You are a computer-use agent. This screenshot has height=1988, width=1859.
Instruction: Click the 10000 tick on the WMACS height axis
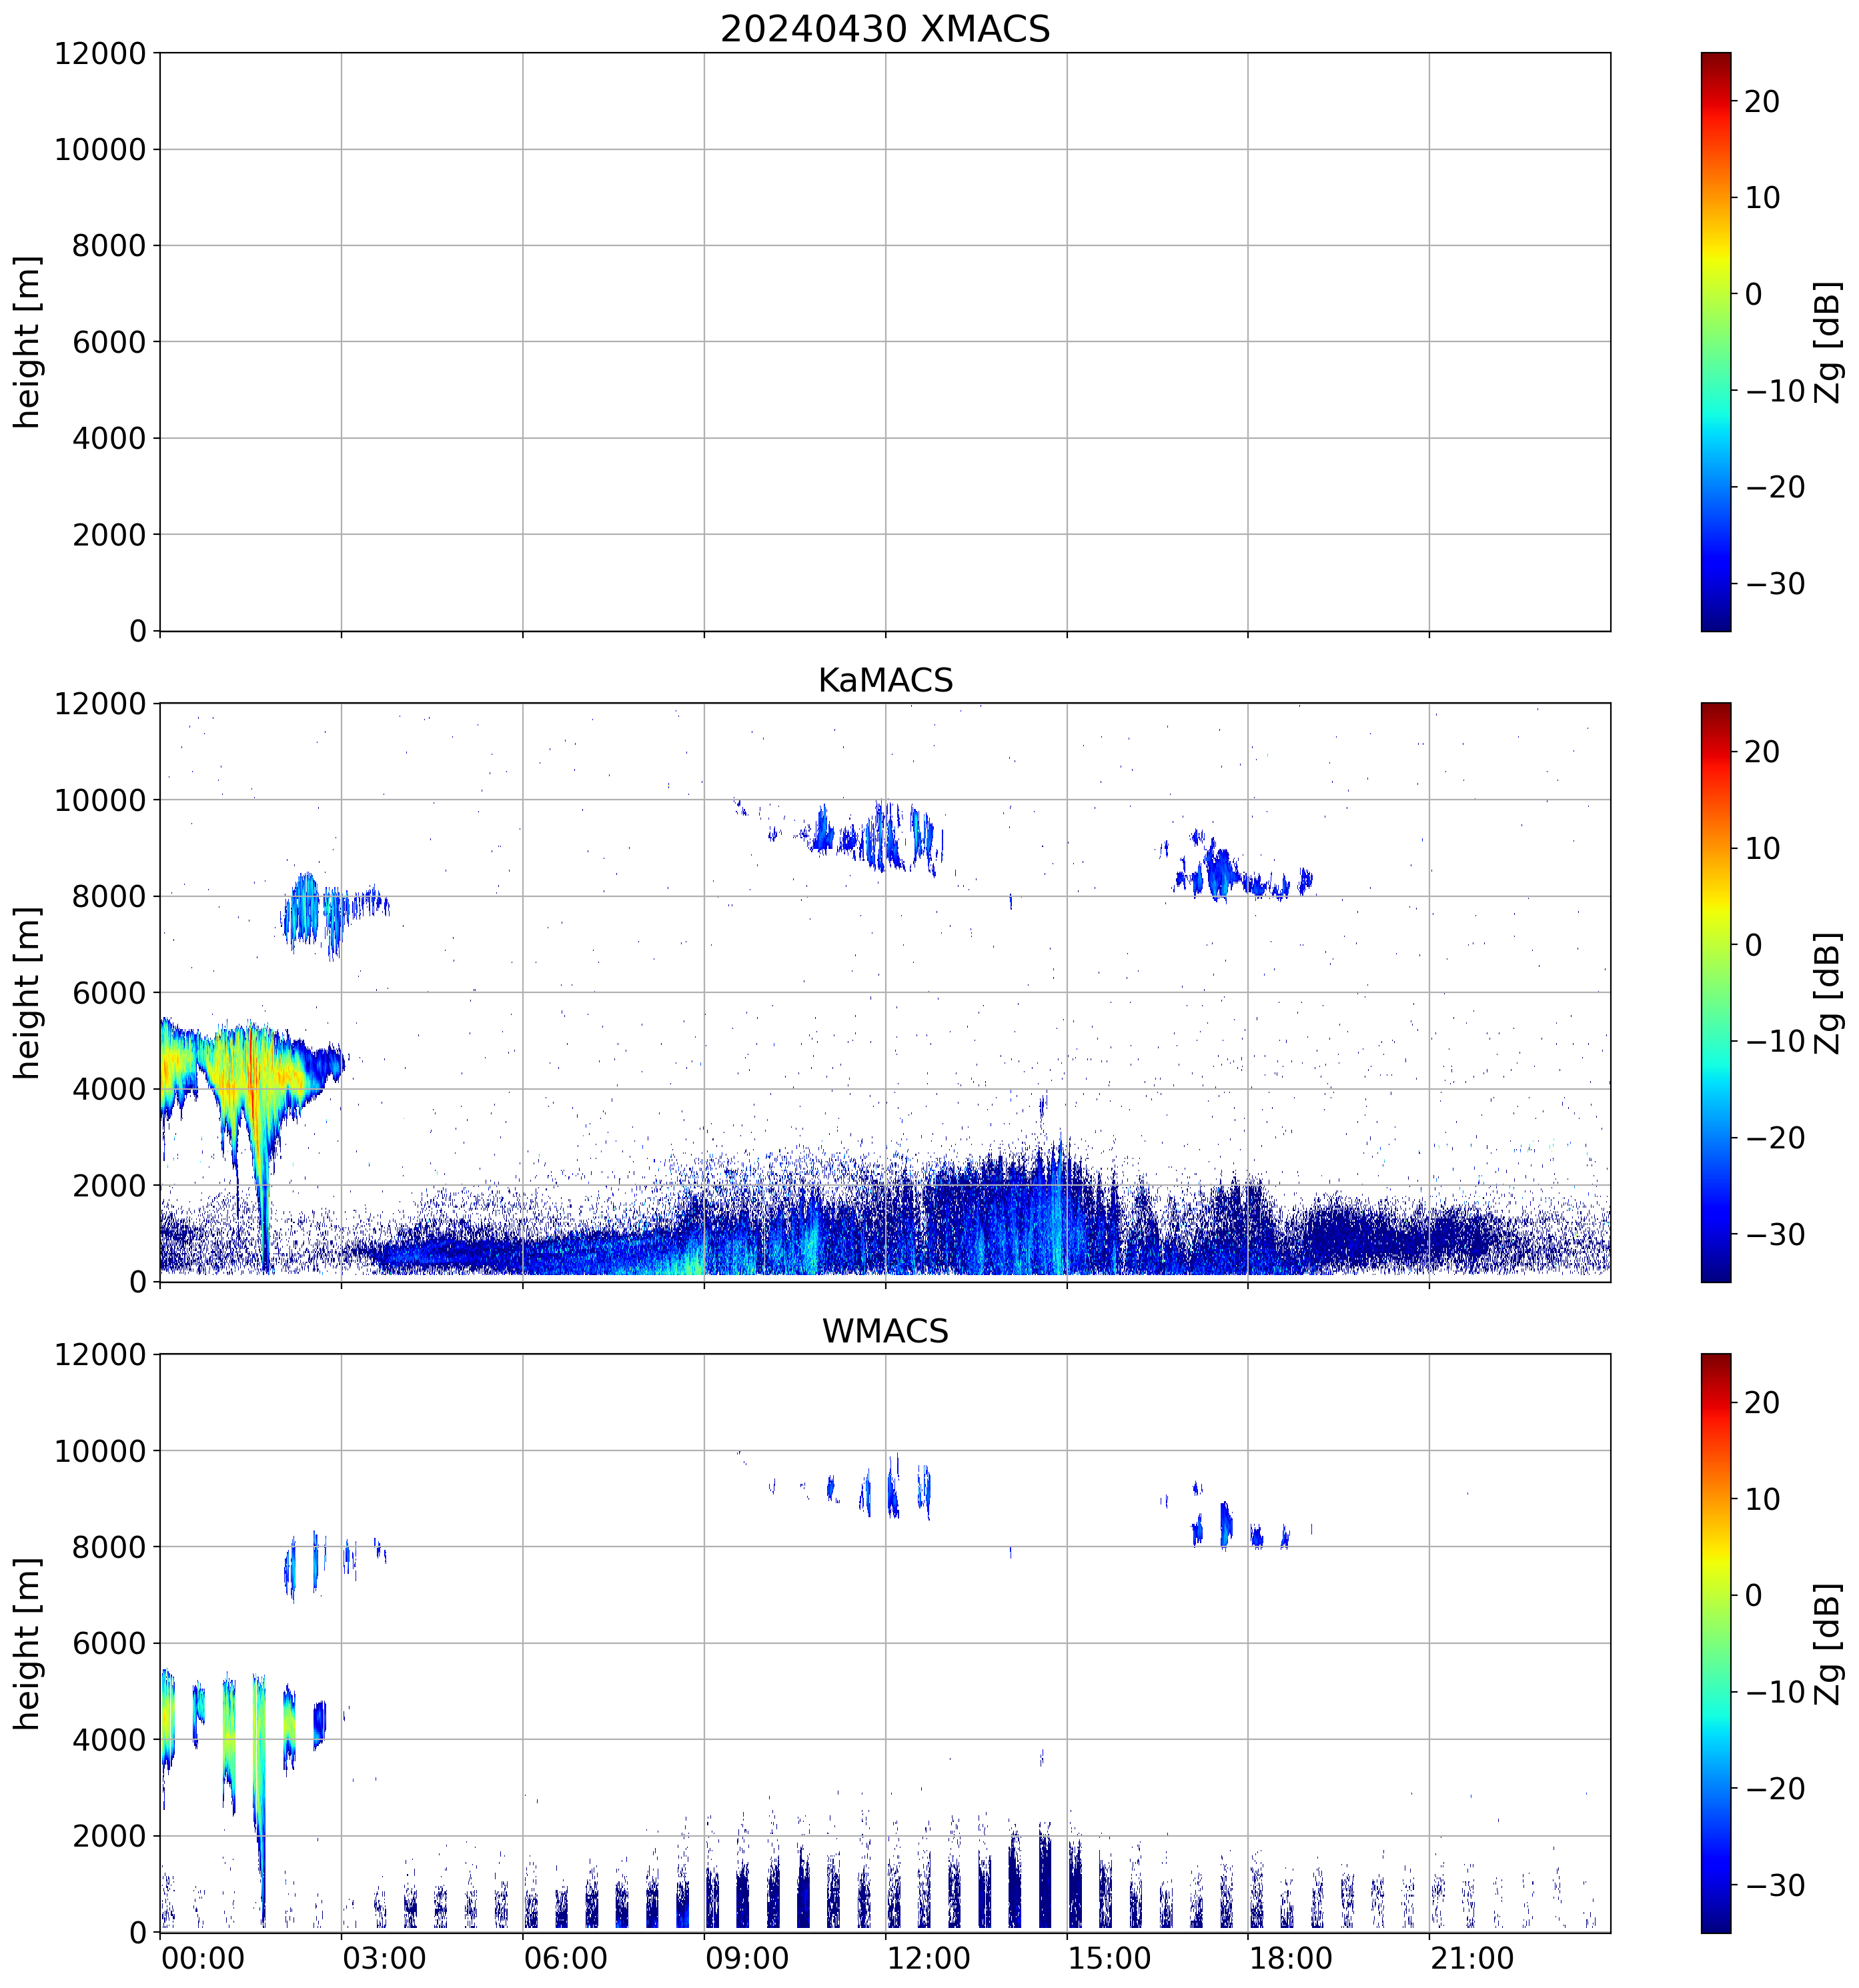[100, 1451]
